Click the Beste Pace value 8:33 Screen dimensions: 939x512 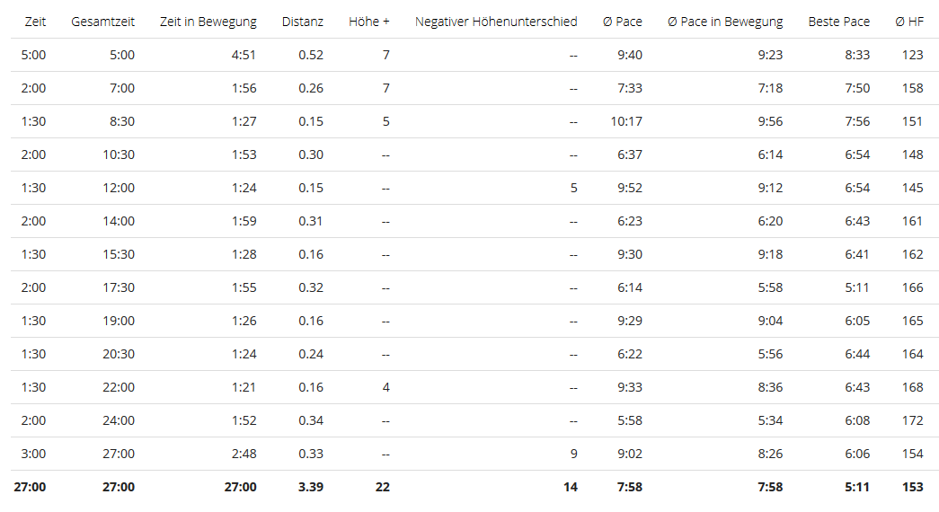click(x=857, y=55)
